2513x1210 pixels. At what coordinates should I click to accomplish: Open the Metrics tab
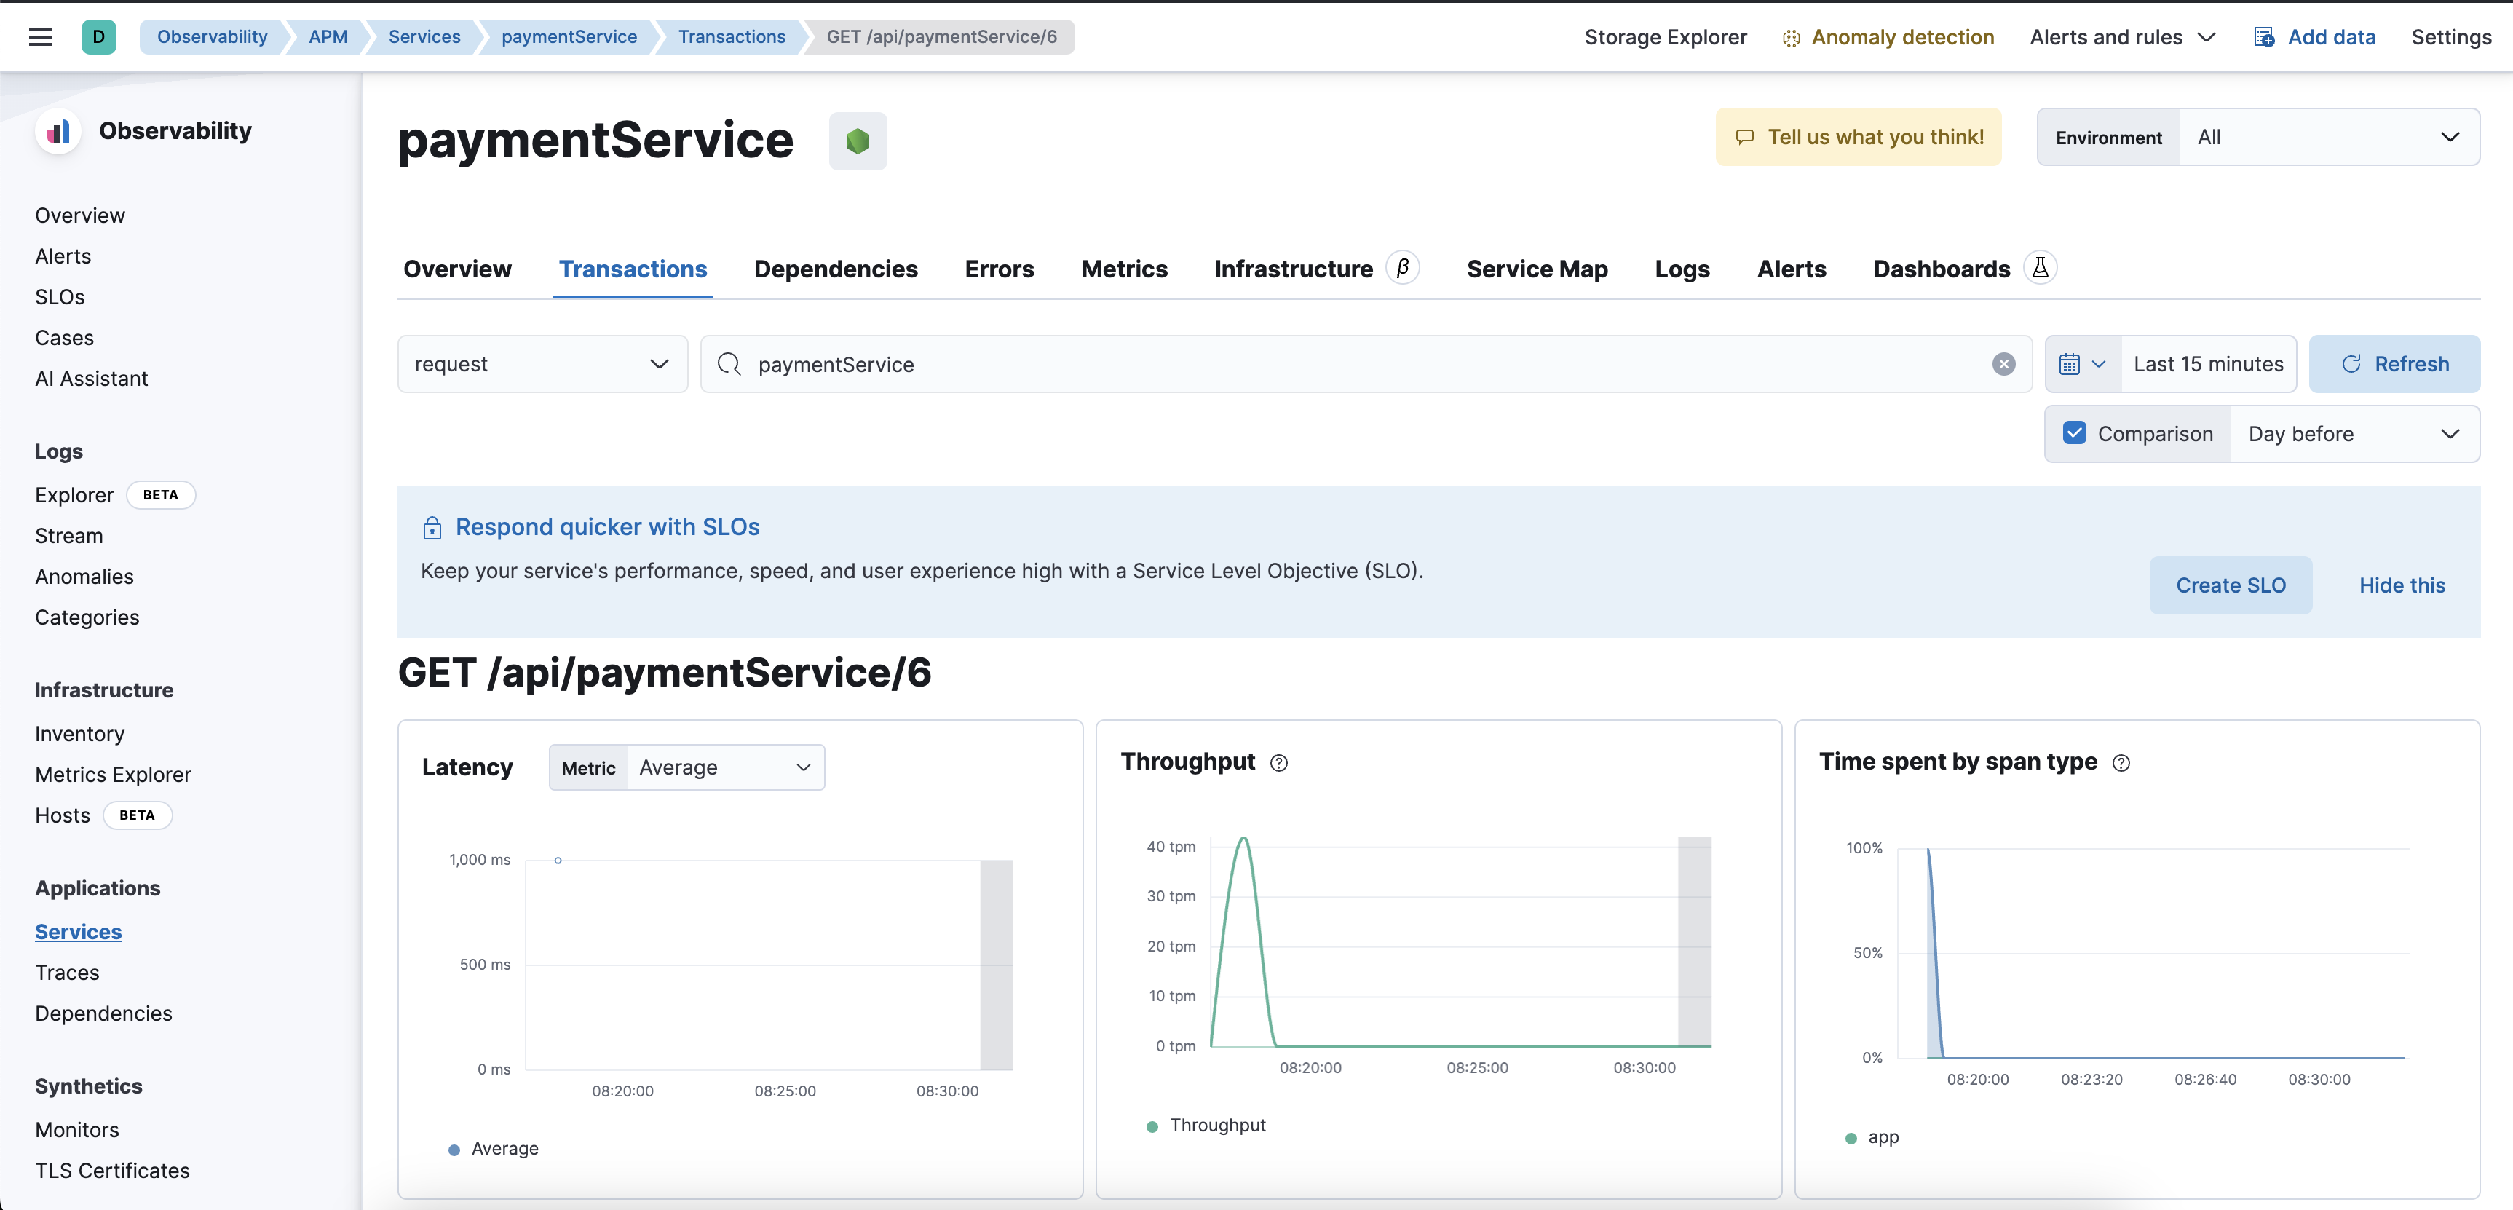click(x=1124, y=269)
